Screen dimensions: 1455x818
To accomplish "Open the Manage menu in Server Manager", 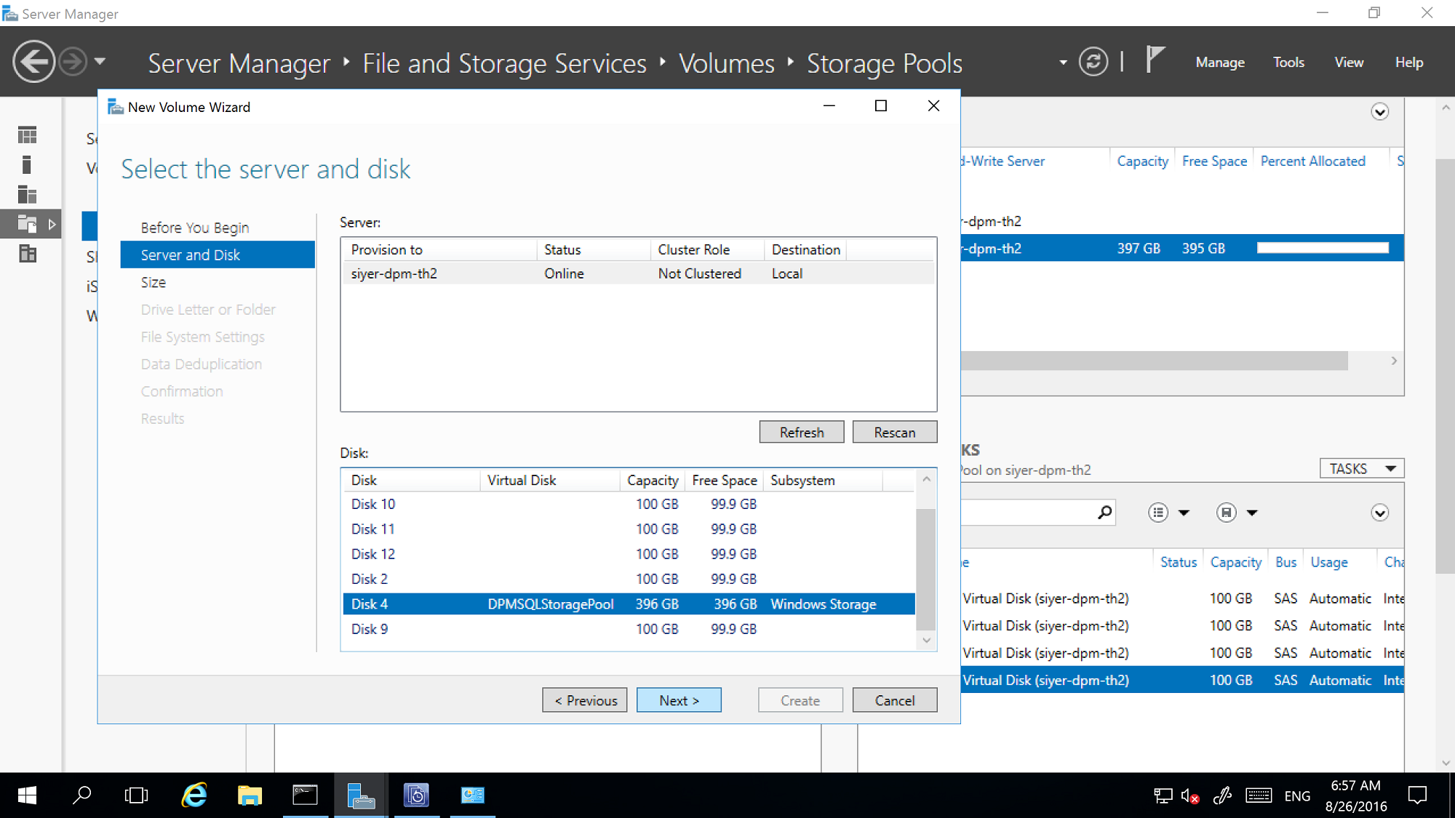I will tap(1221, 62).
